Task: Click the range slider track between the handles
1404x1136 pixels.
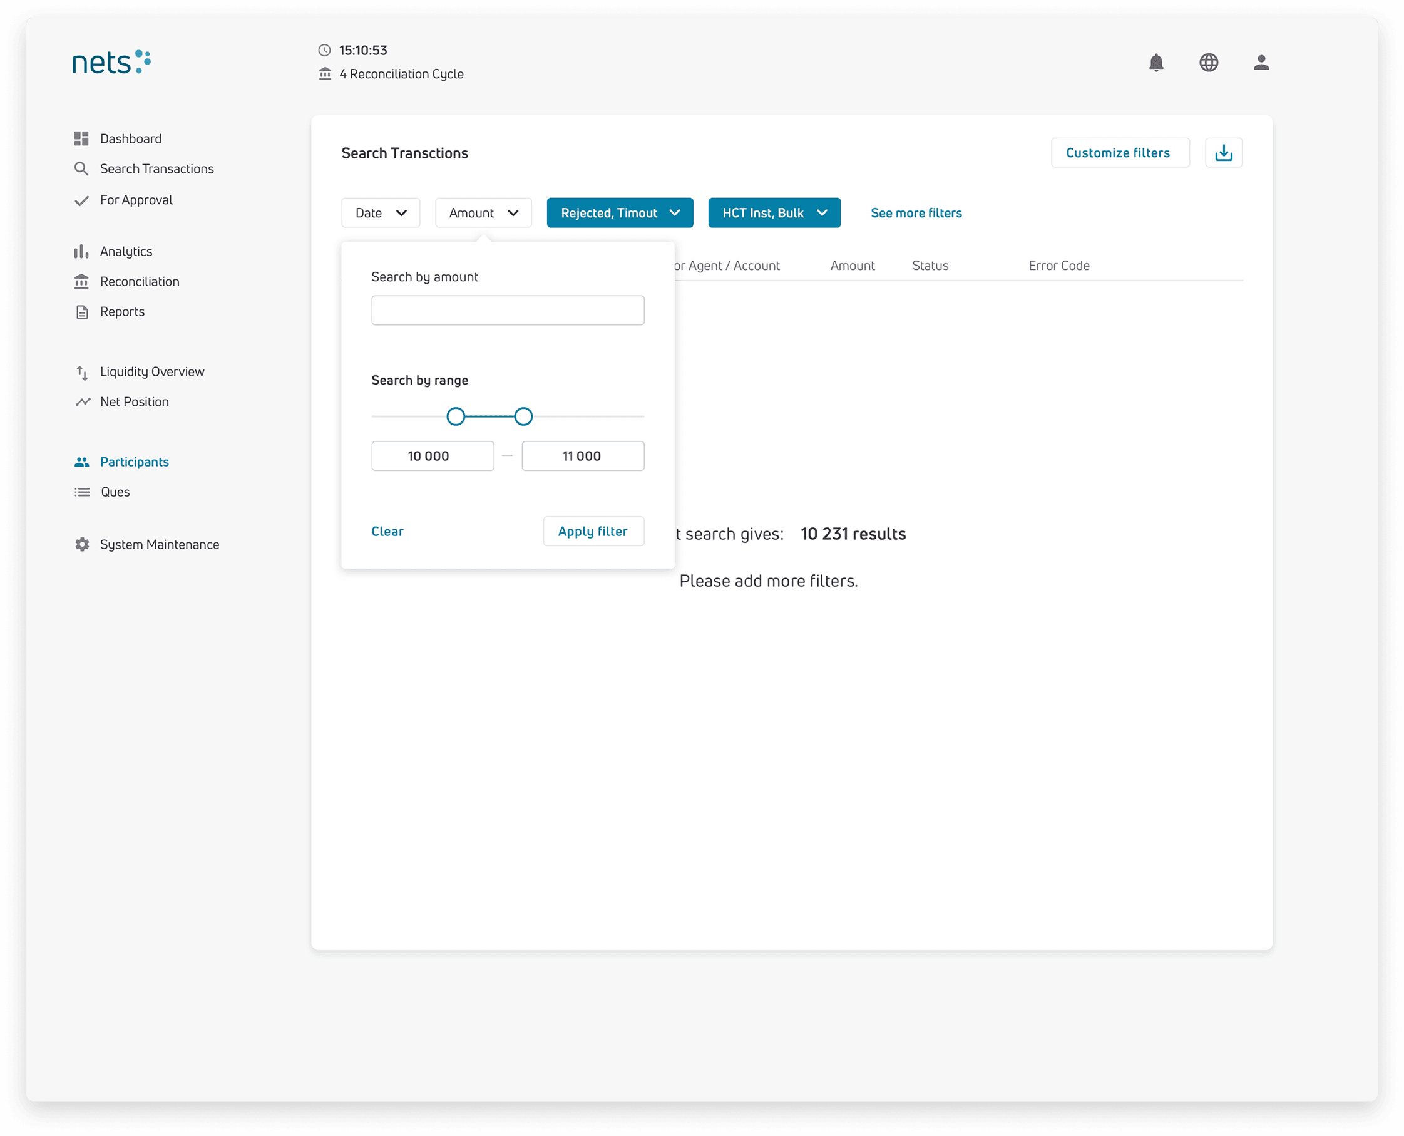Action: (x=489, y=416)
